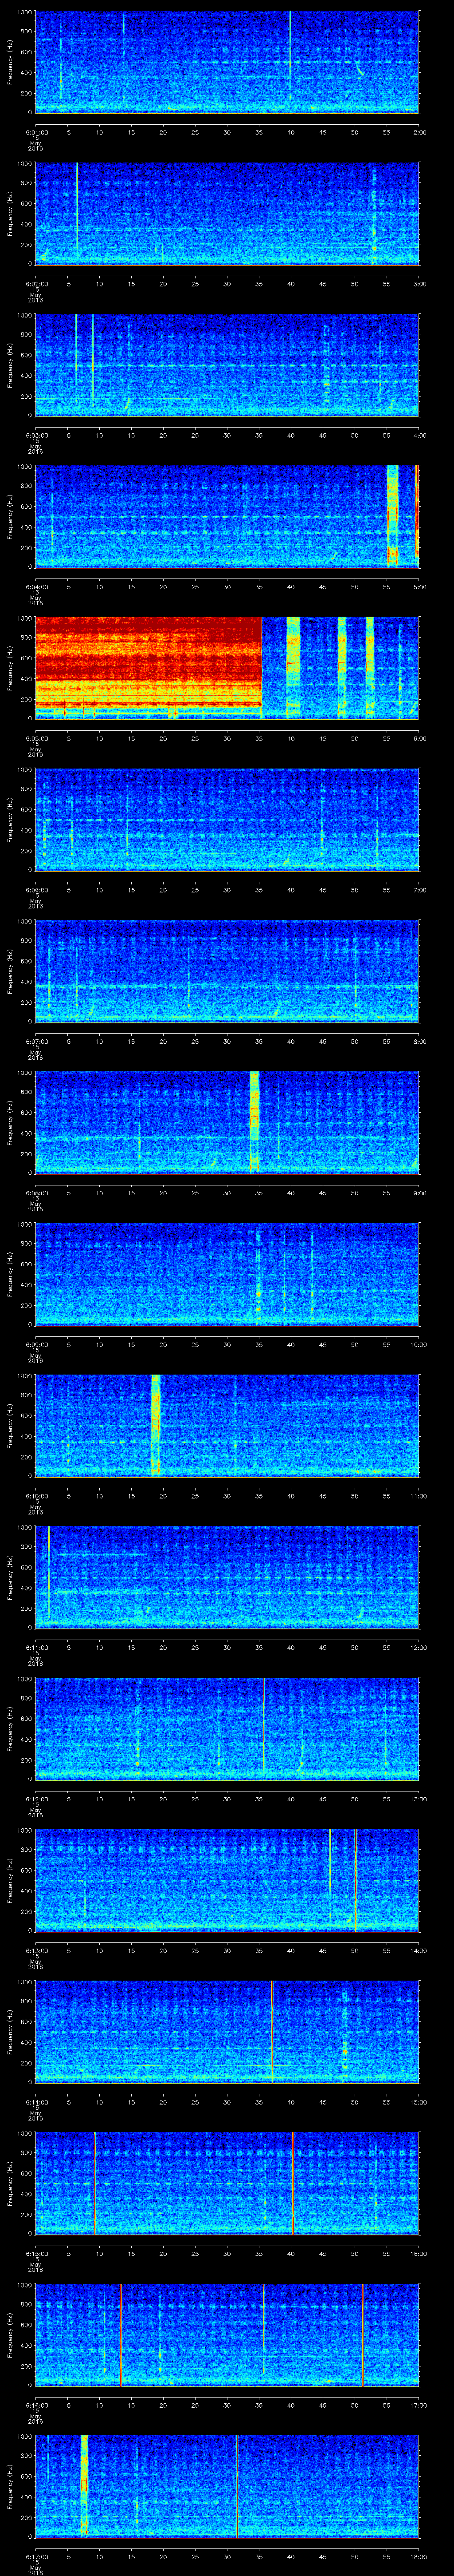Screen dimensions: 454x2576
Task: Click the 6:10:00 start time label
Action: pyautogui.click(x=36, y=1495)
